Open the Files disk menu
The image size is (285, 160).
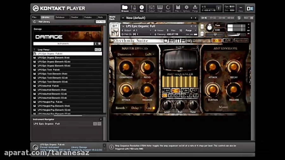178,8
